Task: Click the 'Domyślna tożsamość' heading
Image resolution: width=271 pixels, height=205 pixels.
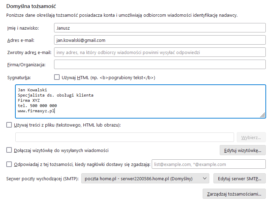Action: coord(31,6)
